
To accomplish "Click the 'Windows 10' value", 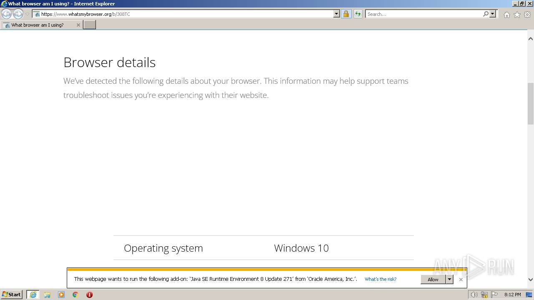I will click(301, 248).
